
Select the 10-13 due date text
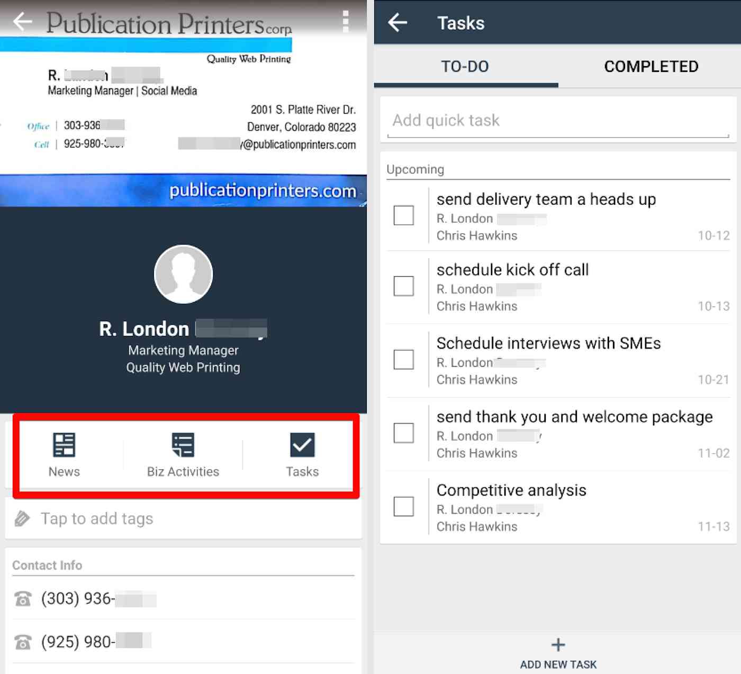[713, 306]
